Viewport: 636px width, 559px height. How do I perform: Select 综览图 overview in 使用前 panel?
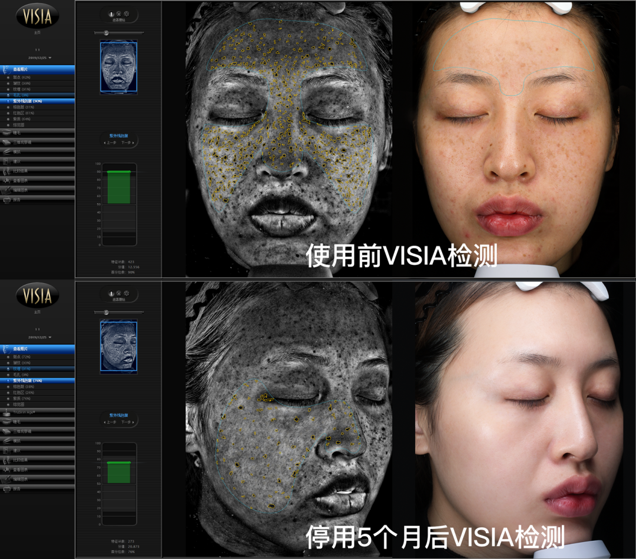[x=37, y=125]
